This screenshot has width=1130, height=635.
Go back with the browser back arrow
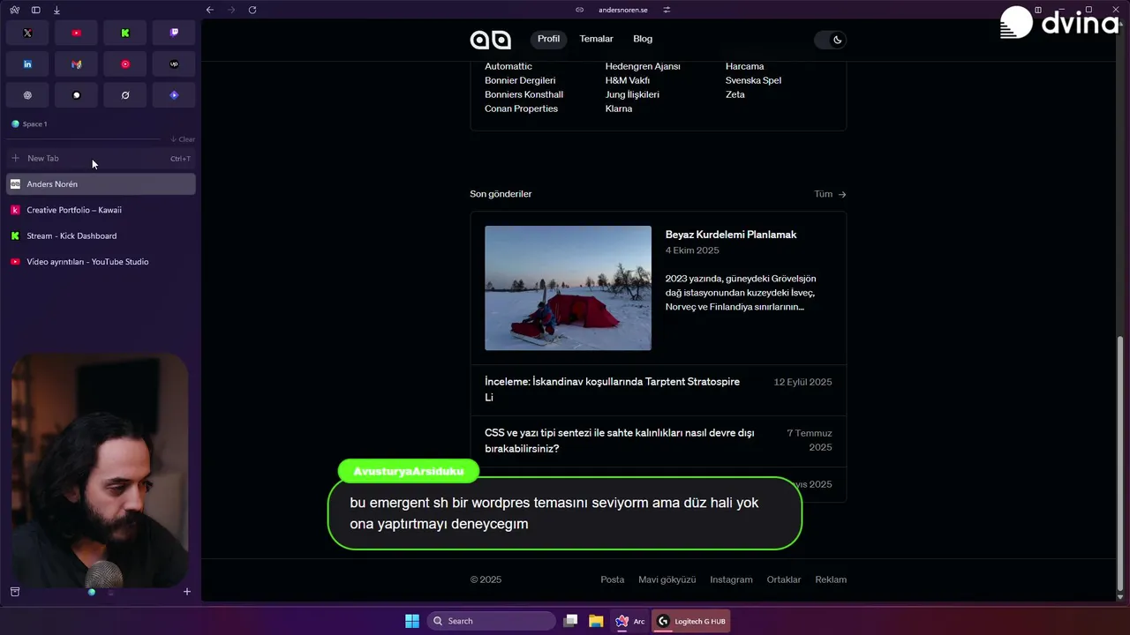click(x=209, y=10)
